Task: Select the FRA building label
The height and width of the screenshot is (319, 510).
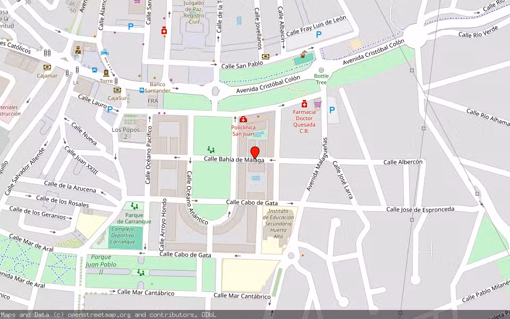Action: click(153, 101)
